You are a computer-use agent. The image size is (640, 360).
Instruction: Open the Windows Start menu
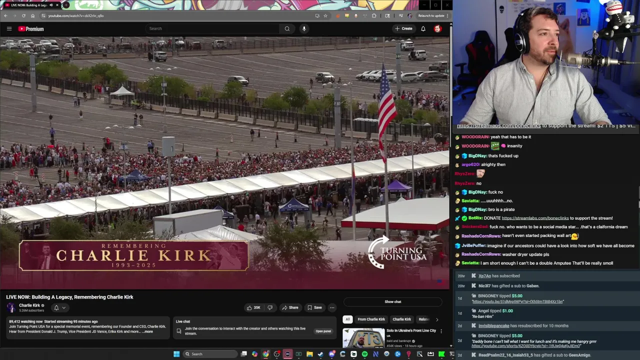tap(176, 354)
